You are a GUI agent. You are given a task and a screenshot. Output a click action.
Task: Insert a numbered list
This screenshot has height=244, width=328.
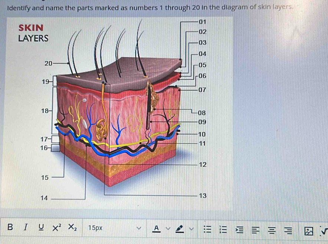[x=223, y=230]
